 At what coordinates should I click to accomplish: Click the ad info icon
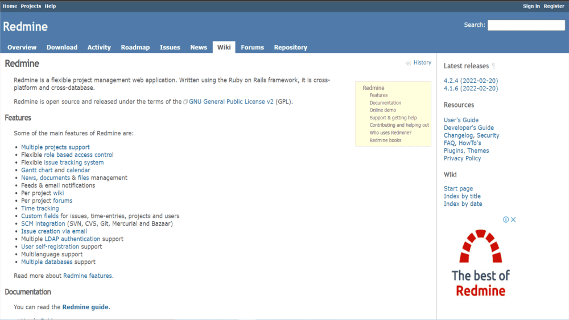[505, 219]
